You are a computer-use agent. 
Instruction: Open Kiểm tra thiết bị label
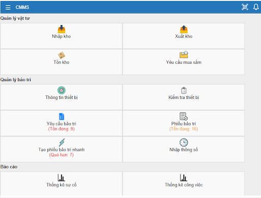click(184, 97)
